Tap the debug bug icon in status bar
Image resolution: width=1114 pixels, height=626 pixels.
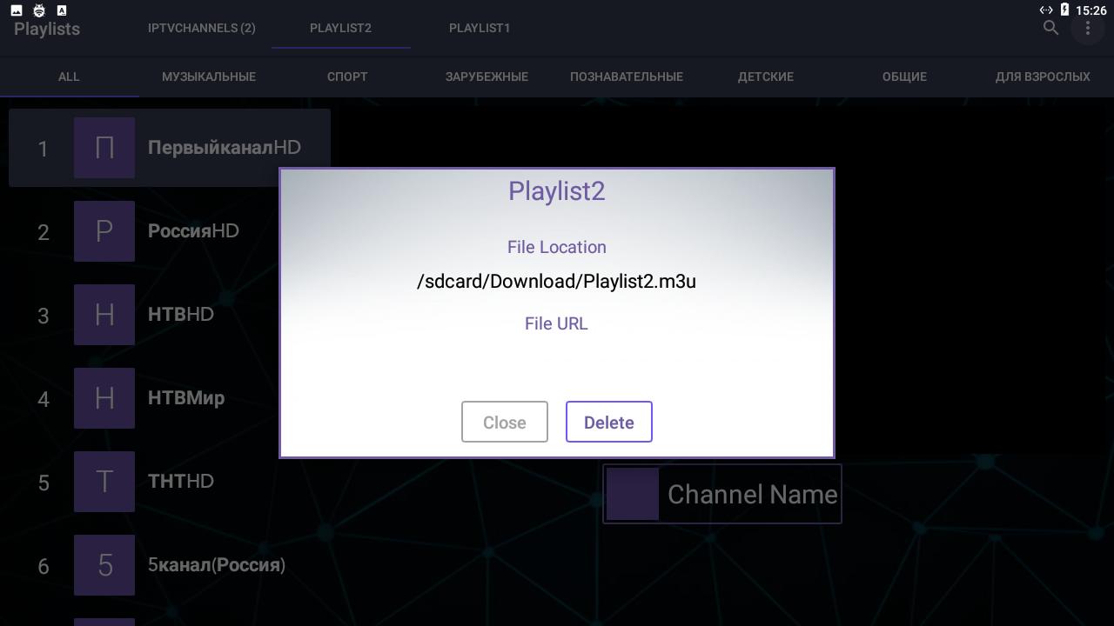pos(39,10)
